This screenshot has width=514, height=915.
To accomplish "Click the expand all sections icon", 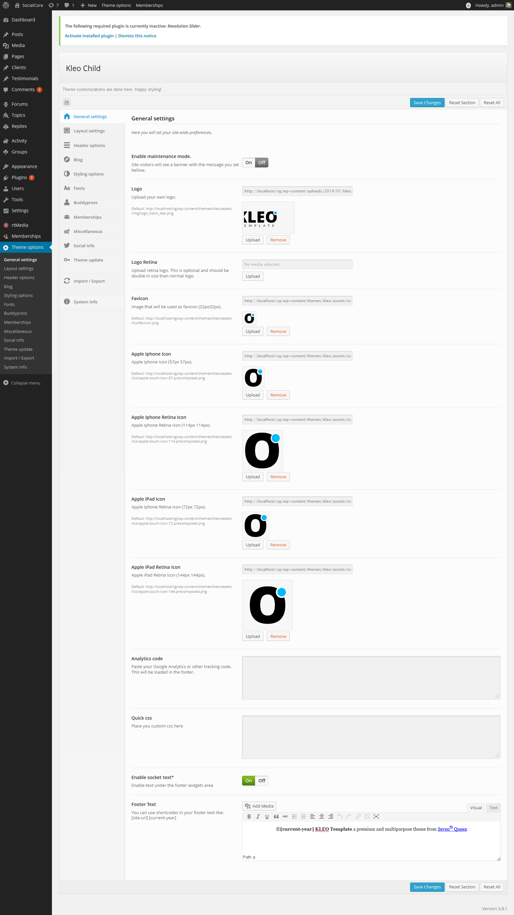I will click(67, 102).
